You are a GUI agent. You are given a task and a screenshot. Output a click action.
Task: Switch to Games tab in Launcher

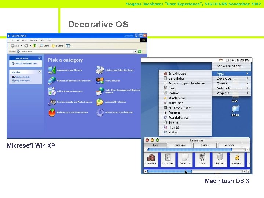click(x=205, y=145)
